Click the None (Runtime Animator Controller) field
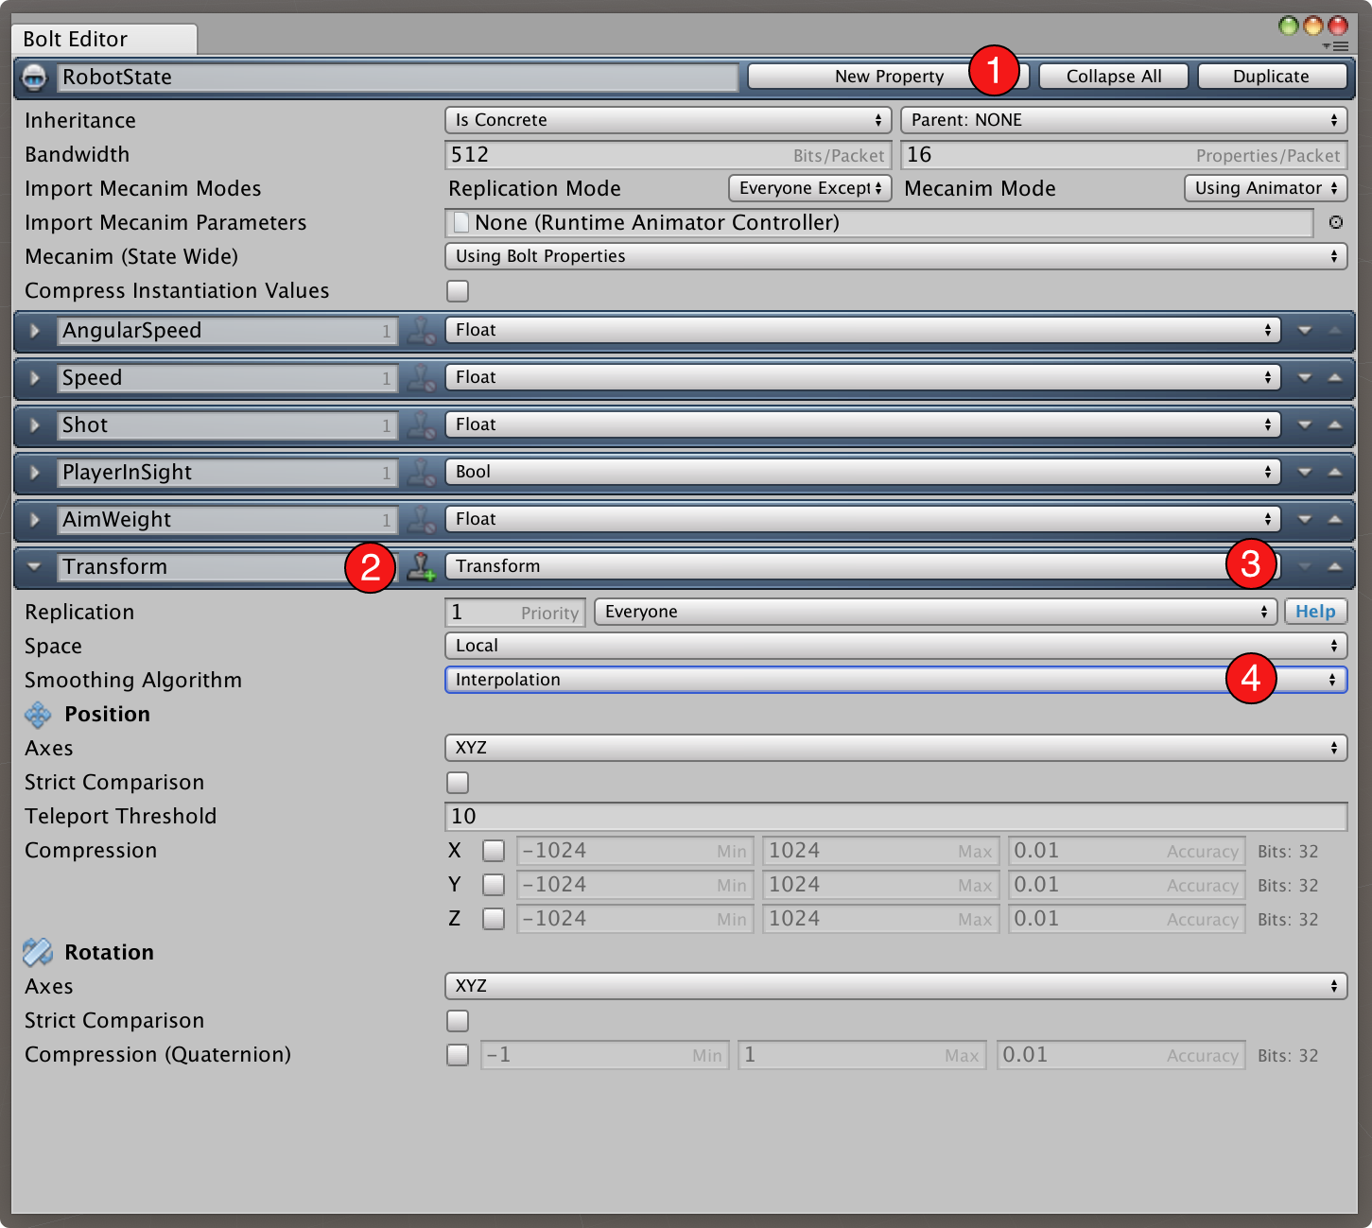Viewport: 1372px width, 1228px height. 879,222
